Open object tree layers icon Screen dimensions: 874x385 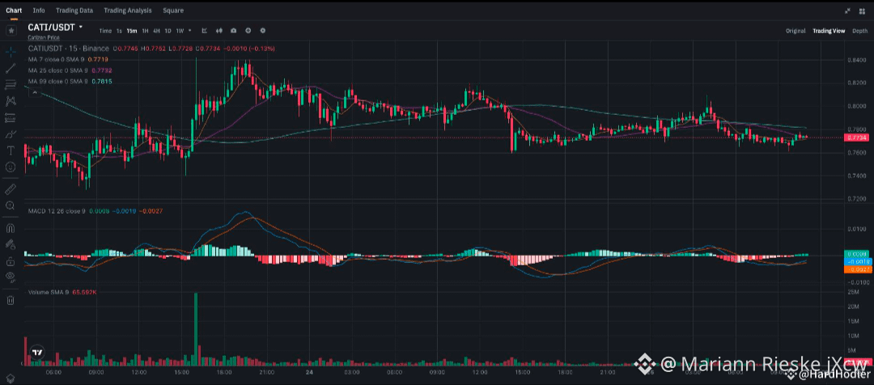pos(11,378)
